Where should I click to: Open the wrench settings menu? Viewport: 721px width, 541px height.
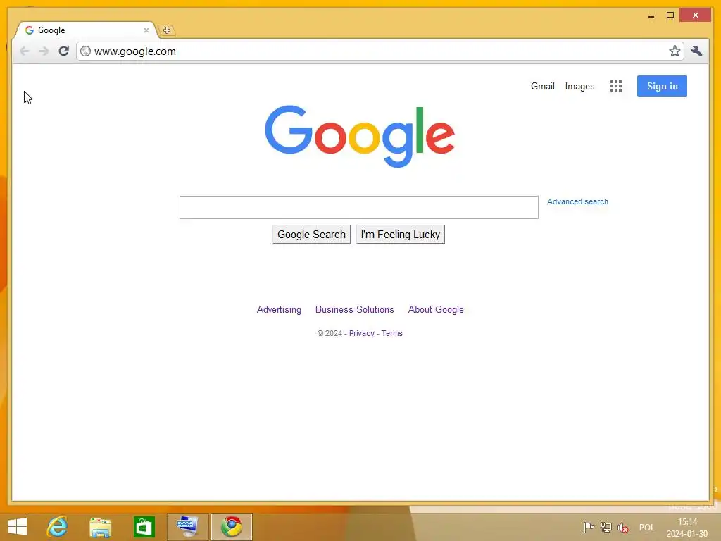696,51
